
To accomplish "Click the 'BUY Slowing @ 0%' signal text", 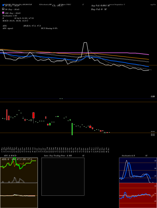I will (49, 28).
